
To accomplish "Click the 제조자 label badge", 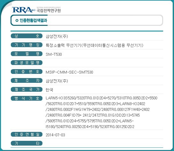I will pyautogui.click(x=26, y=81).
